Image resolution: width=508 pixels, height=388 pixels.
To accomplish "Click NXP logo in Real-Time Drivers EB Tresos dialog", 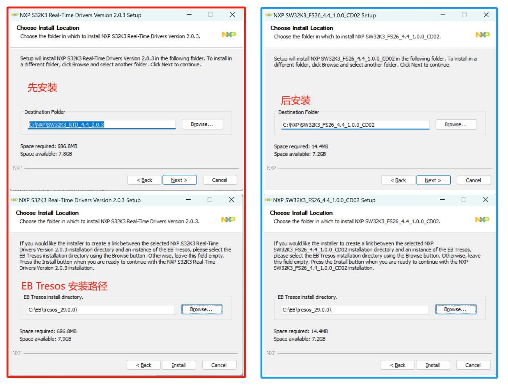I will click(x=228, y=219).
